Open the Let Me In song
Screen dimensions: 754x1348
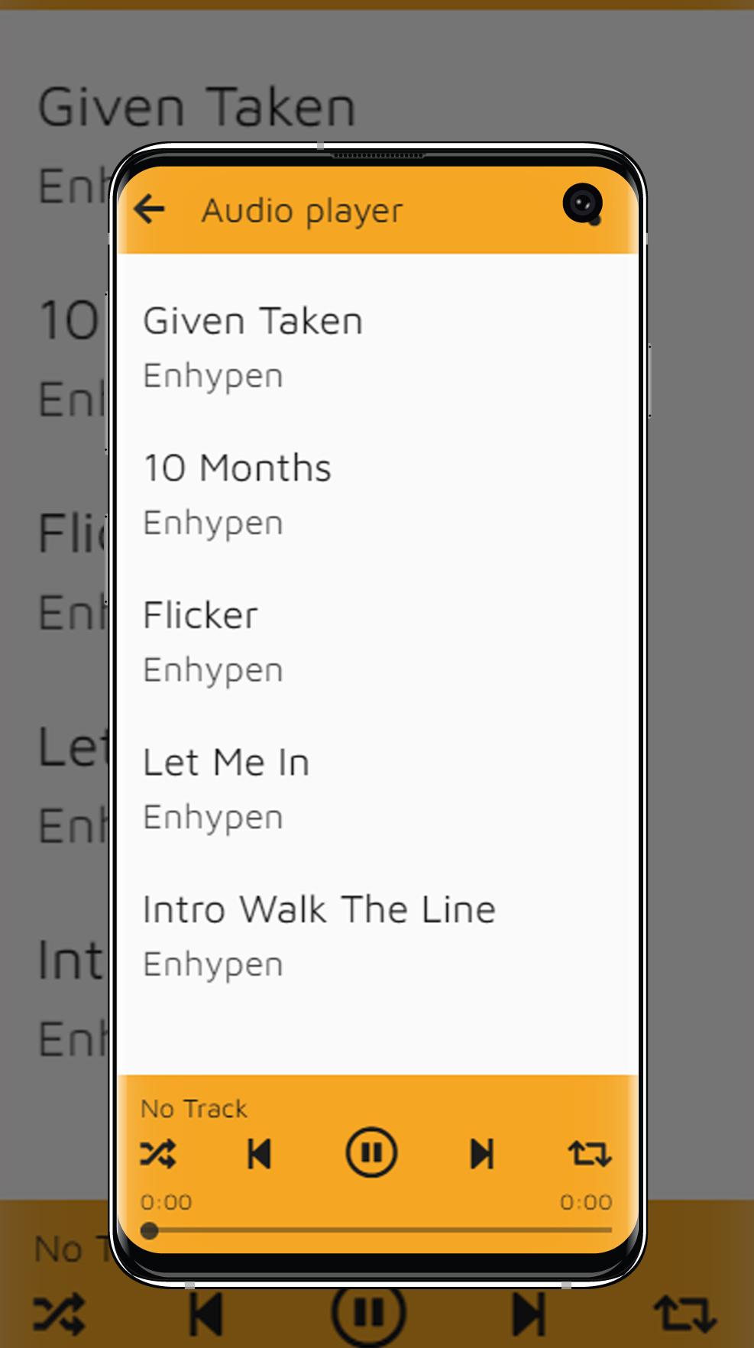226,763
